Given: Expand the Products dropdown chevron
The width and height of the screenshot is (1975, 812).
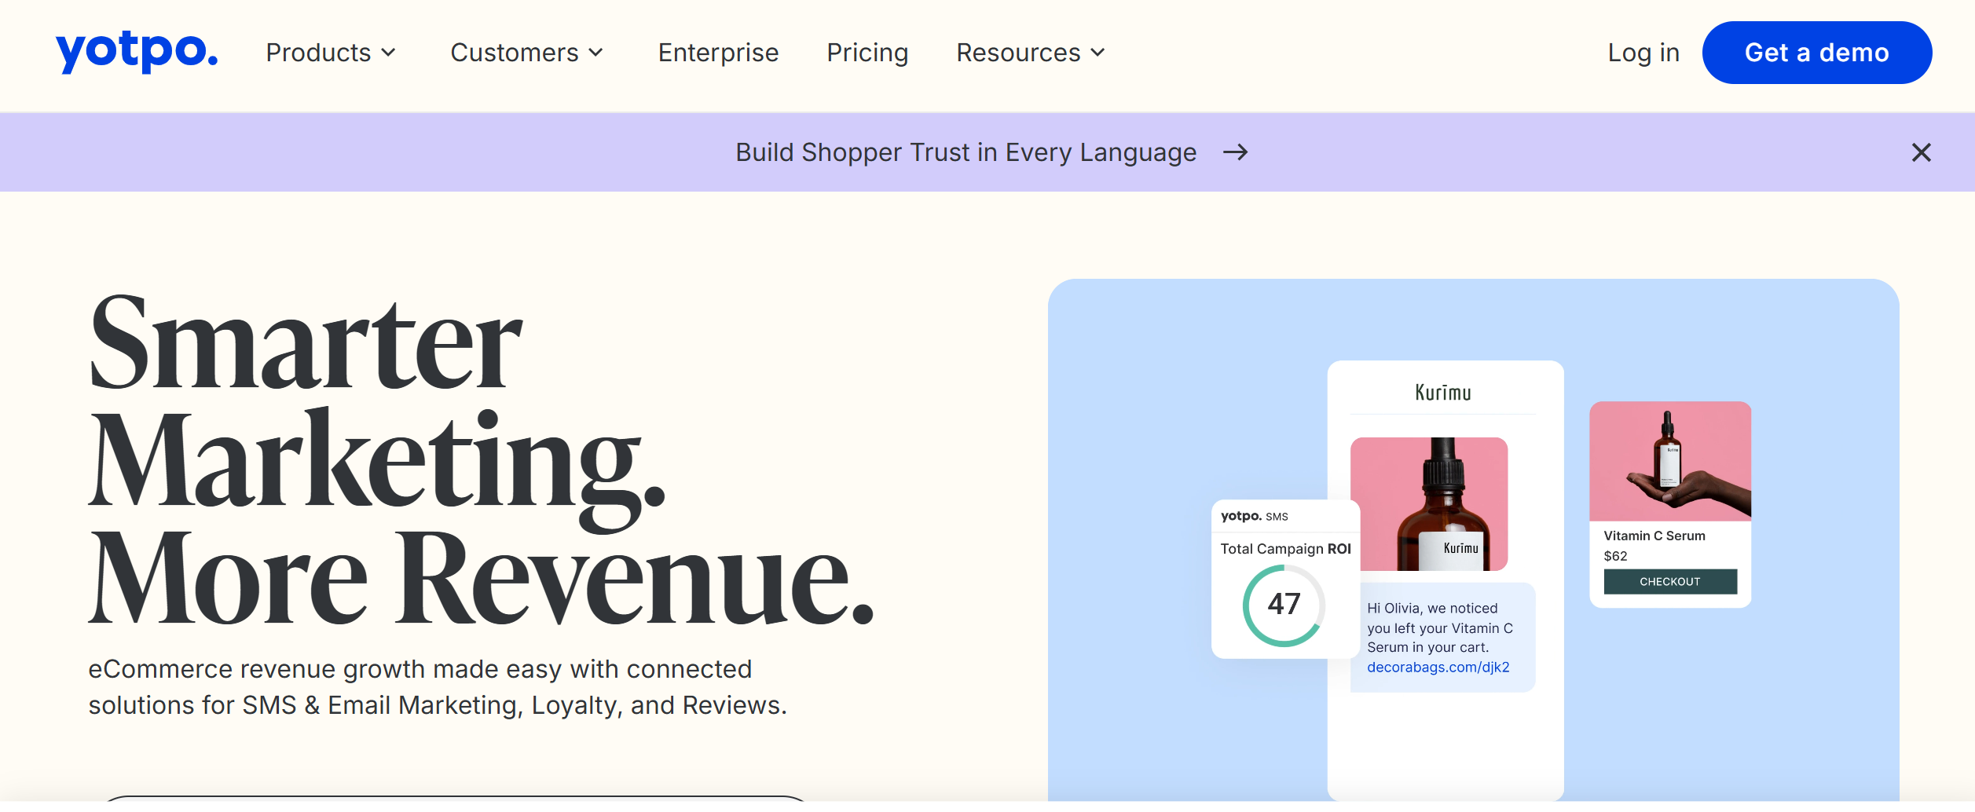Looking at the screenshot, I should click(388, 53).
